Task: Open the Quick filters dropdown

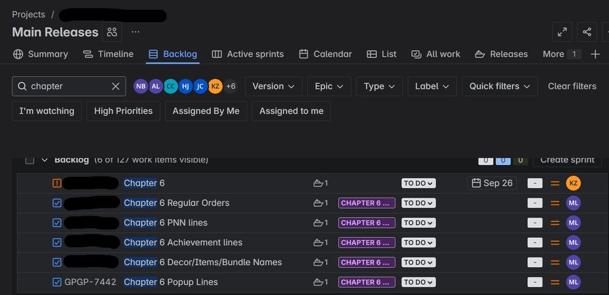Action: click(499, 86)
